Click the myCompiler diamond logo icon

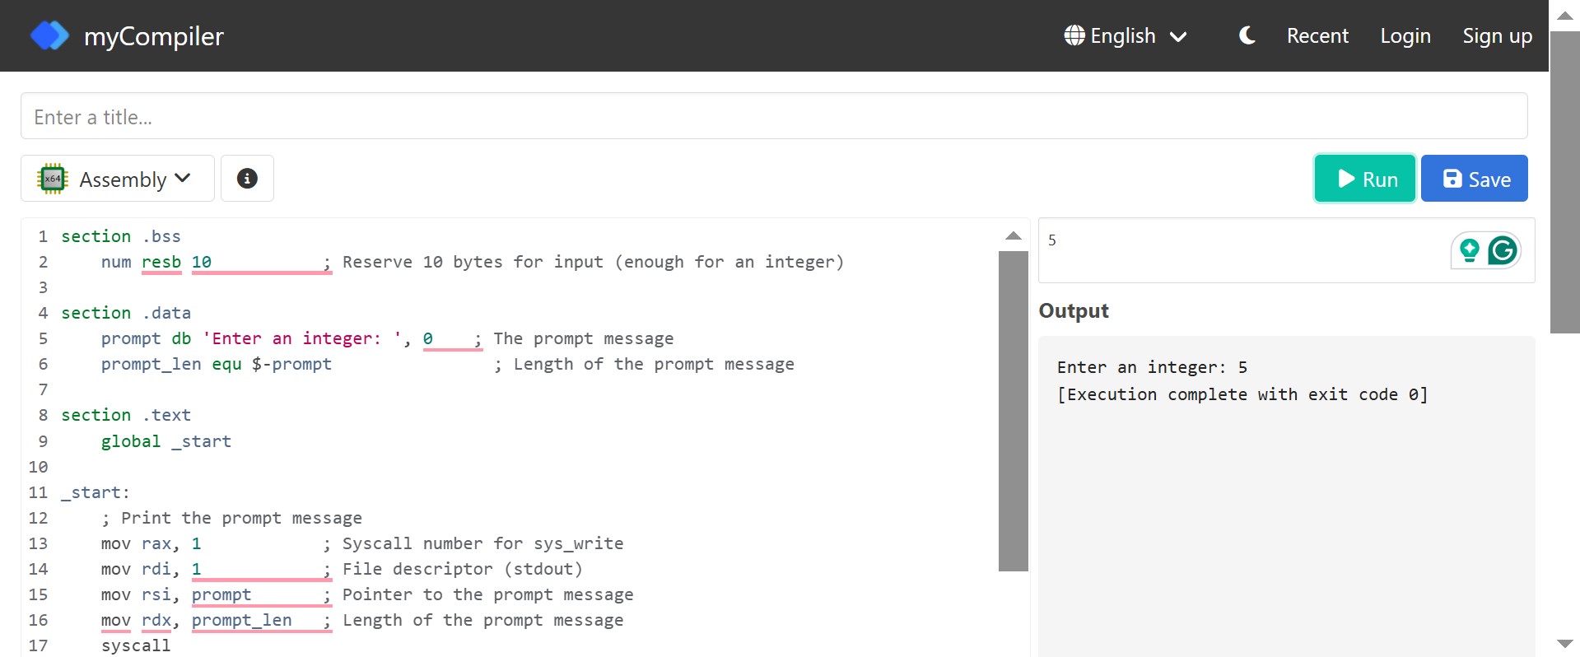(49, 35)
